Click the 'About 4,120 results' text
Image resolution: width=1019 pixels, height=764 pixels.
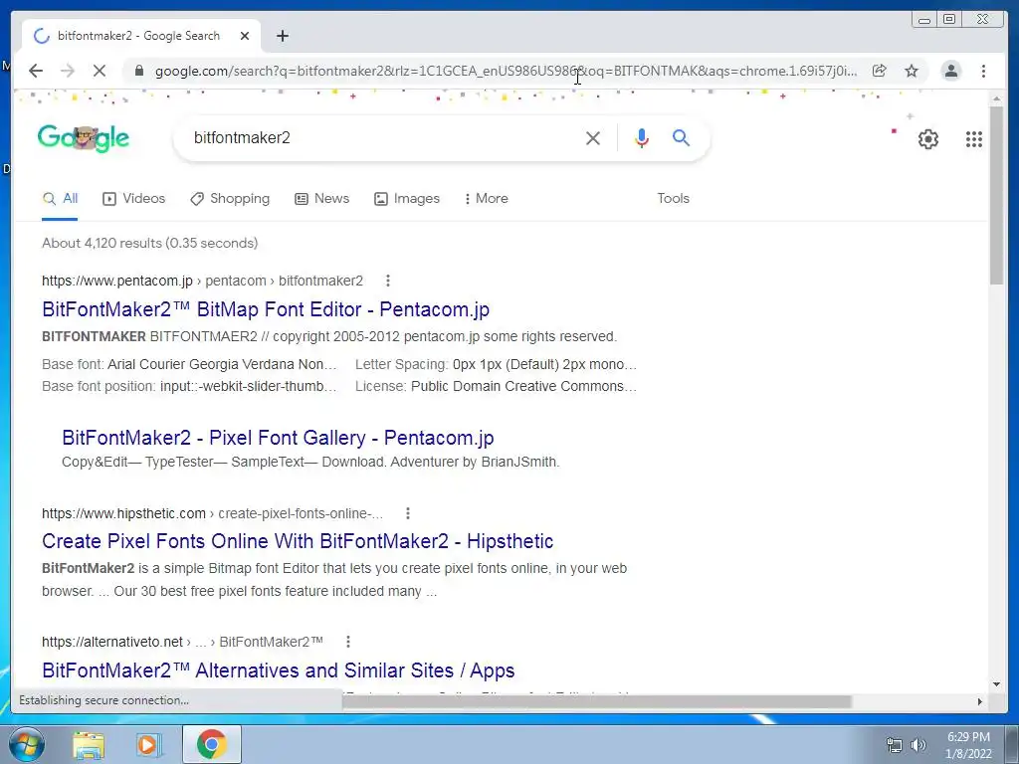(149, 243)
